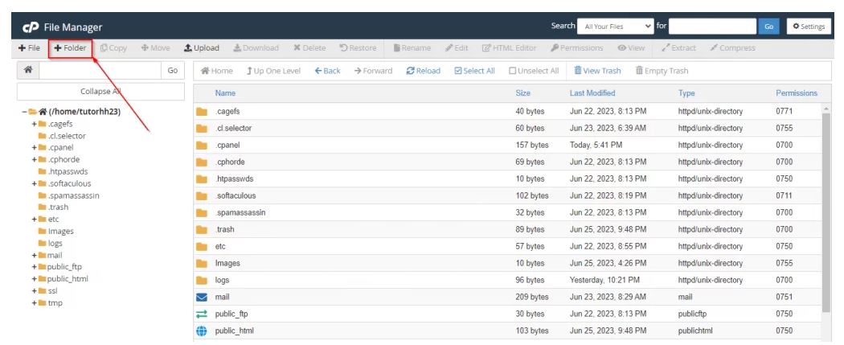Screen dimensions: 844x345
Task: Open the Settings button
Action: point(808,27)
